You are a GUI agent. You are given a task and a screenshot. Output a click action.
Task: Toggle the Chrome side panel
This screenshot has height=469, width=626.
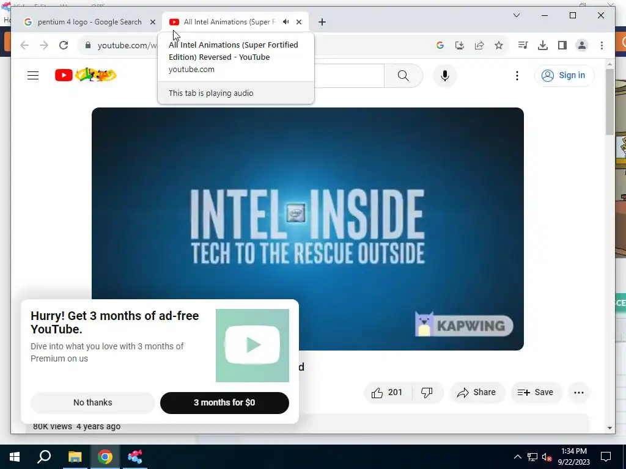pos(562,45)
